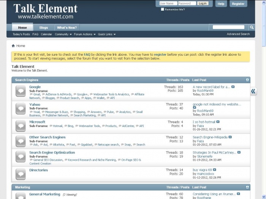Open Keyword Research and Niche Planning sub-forum
266x199 pixels.
[x=92, y=160]
